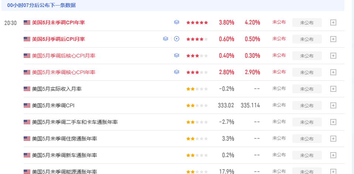
Task: Expand plus box for 美国5月未季调核心CPI年率
Action: coord(333,72)
